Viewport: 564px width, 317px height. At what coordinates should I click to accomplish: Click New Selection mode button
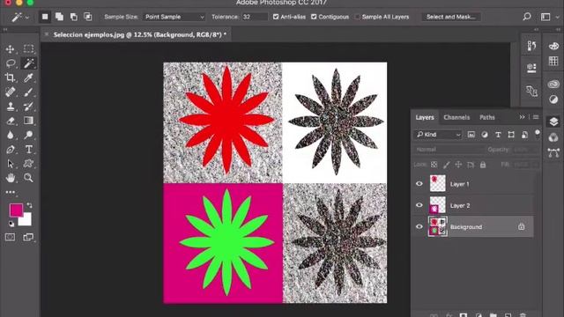[x=45, y=17]
